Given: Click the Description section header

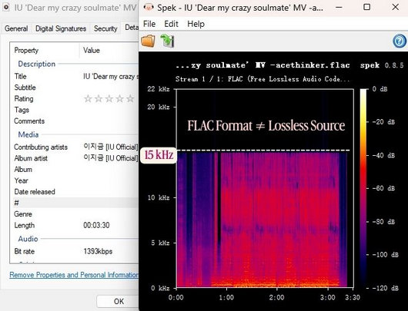Looking at the screenshot, I should [x=36, y=64].
